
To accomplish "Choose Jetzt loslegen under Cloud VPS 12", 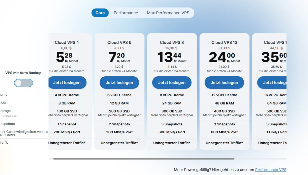I will pyautogui.click(x=224, y=83).
